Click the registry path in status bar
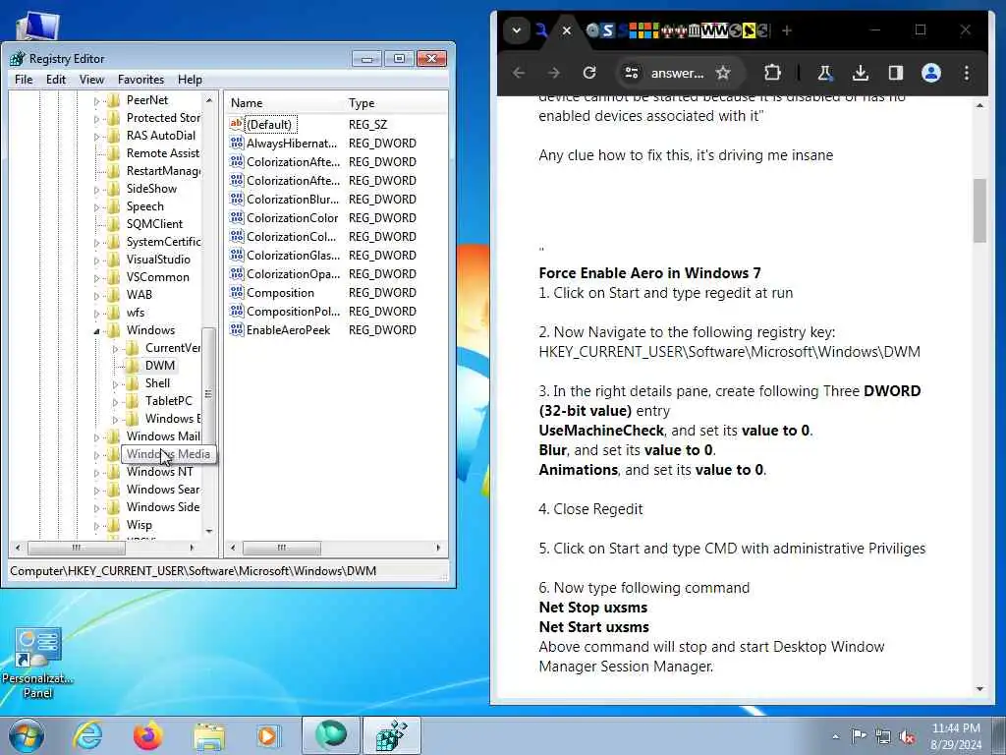 click(x=194, y=571)
